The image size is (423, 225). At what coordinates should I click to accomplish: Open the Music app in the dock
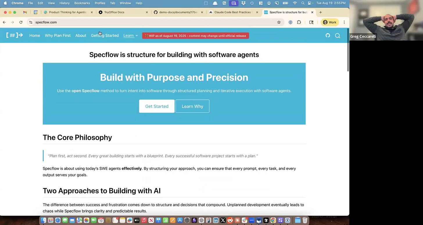click(x=144, y=220)
